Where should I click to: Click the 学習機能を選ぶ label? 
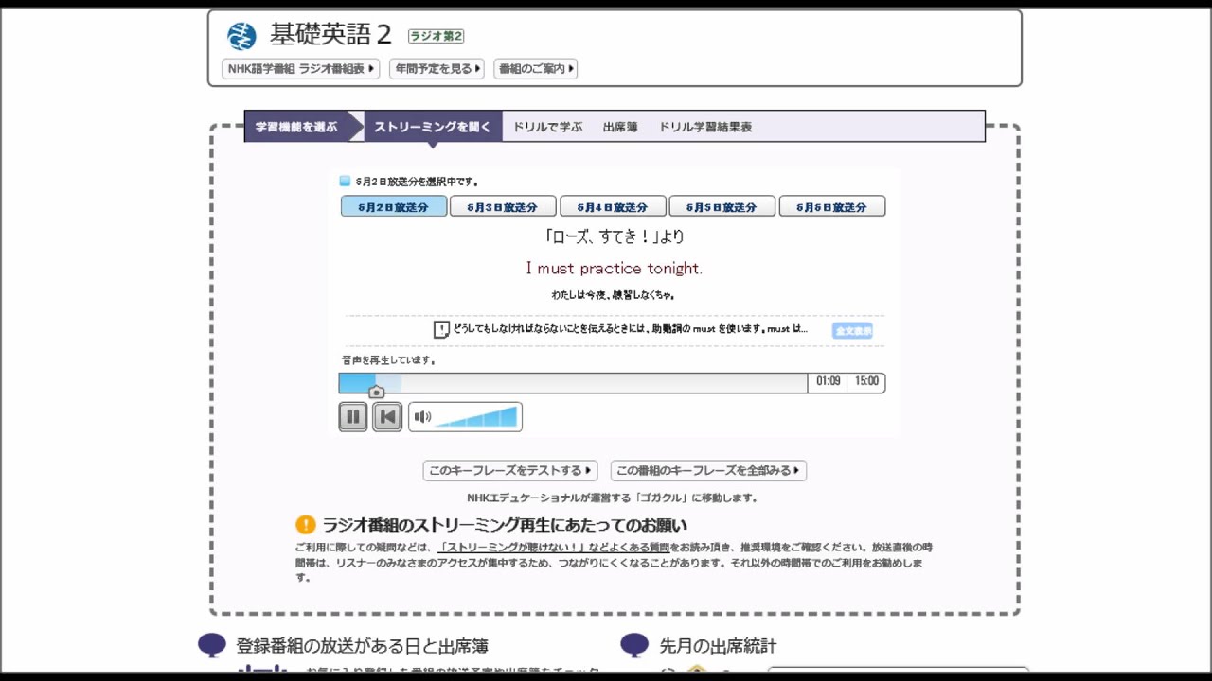(x=296, y=127)
